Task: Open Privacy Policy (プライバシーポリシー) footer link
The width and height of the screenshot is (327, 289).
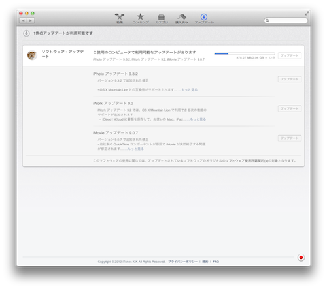Action: click(182, 262)
